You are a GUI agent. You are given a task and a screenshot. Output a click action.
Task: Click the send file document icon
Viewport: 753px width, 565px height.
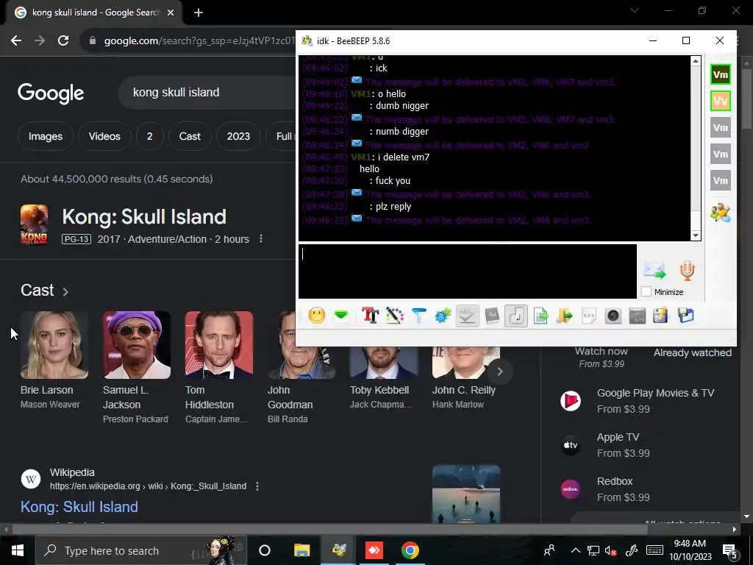[x=540, y=316]
